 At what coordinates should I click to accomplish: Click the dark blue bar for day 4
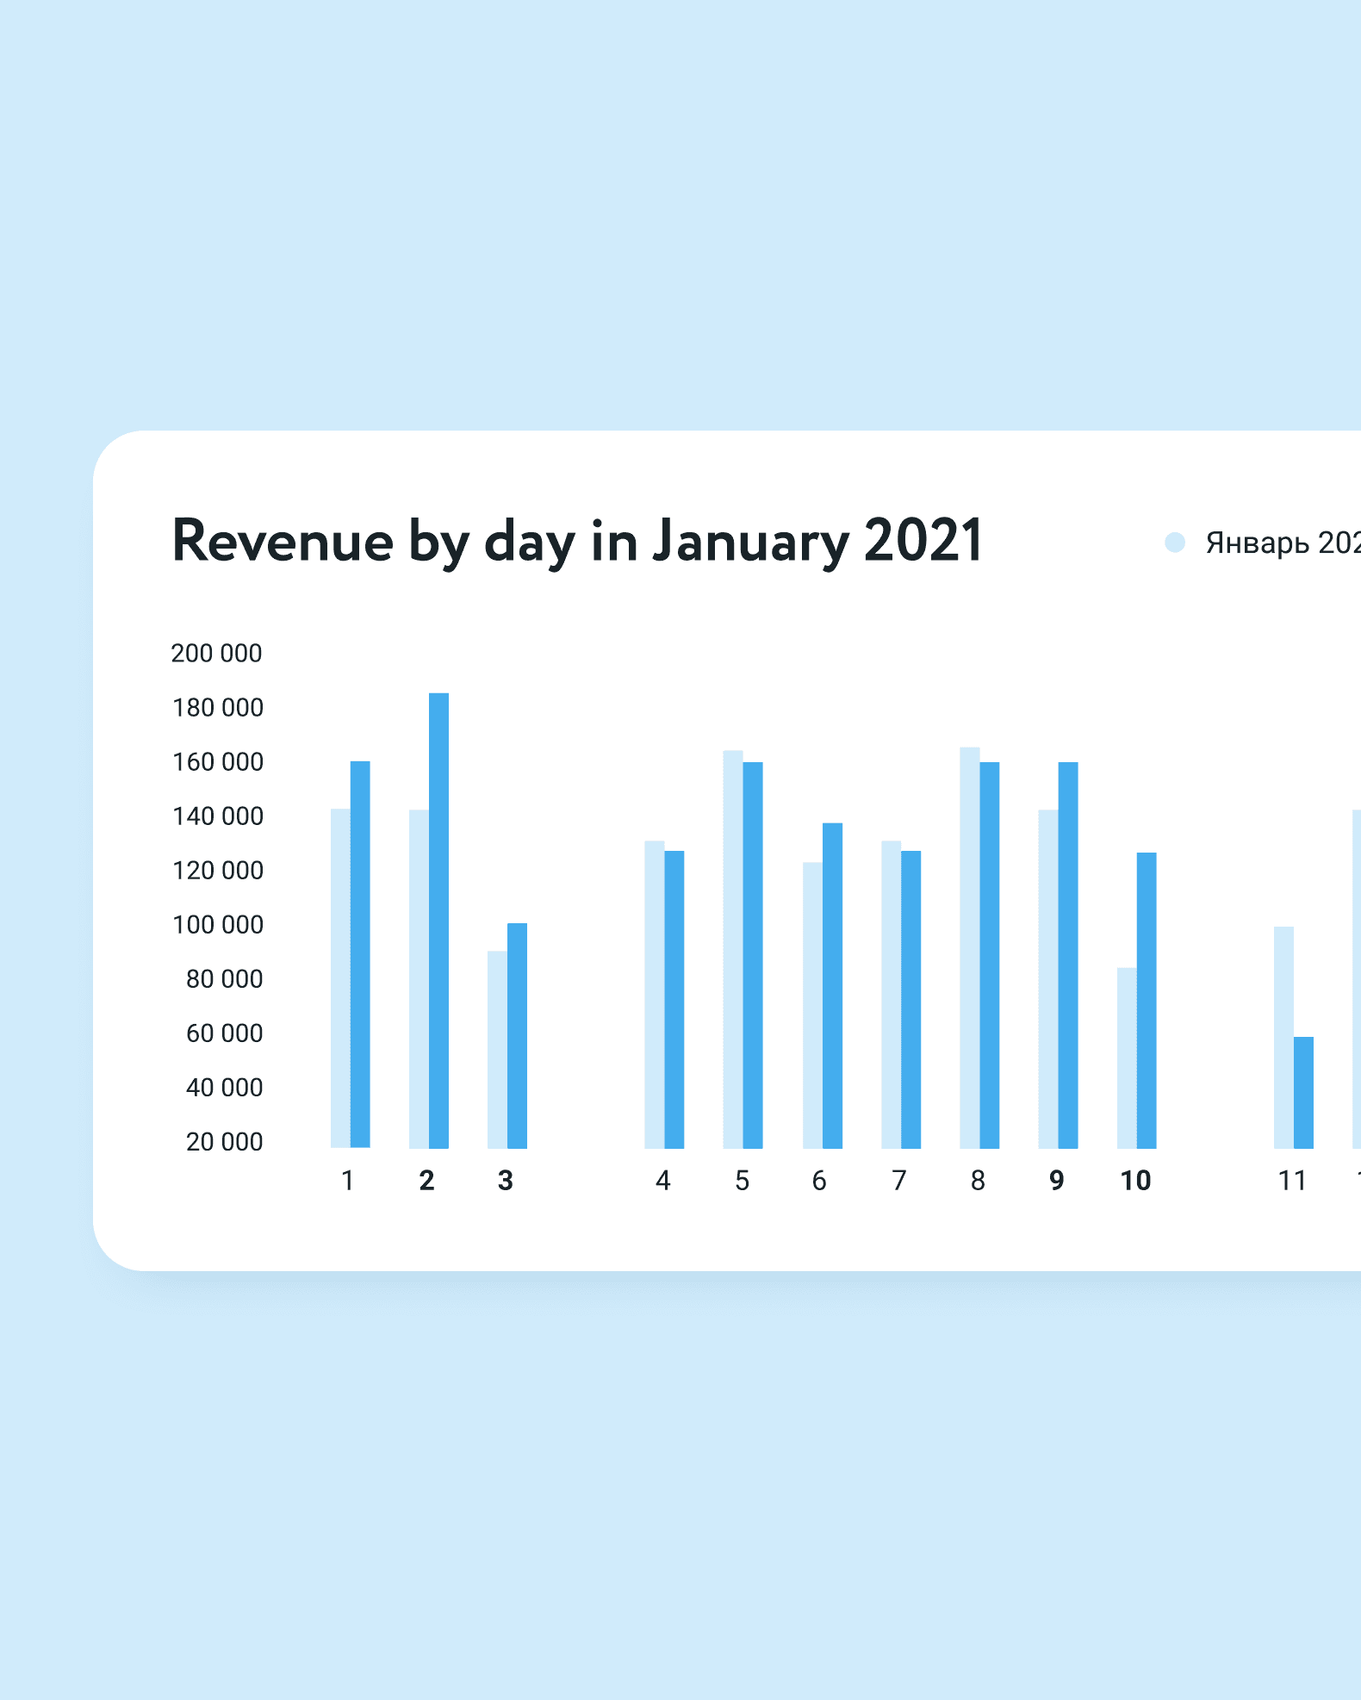point(674,1000)
